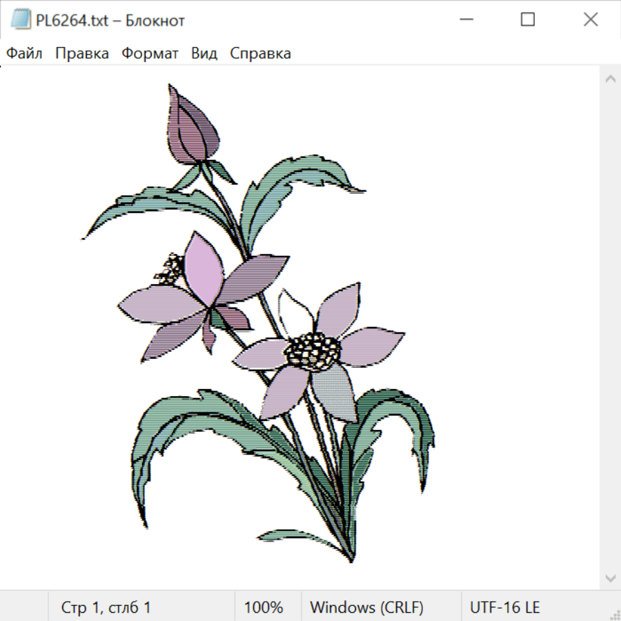Open the Правка menu
Screen dimensions: 621x621
(x=82, y=54)
